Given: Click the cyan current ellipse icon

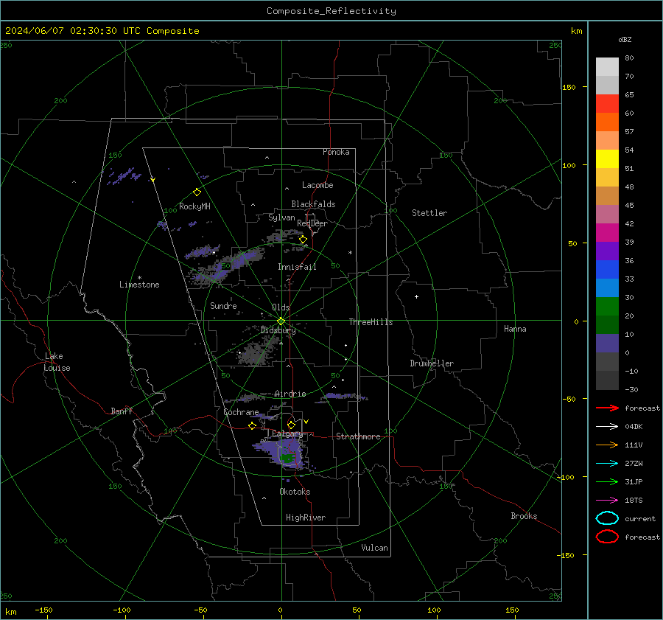Looking at the screenshot, I should (607, 518).
